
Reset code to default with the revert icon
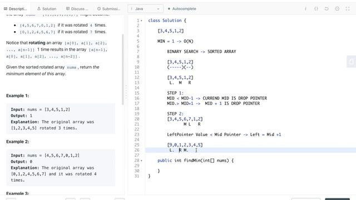click(x=327, y=9)
